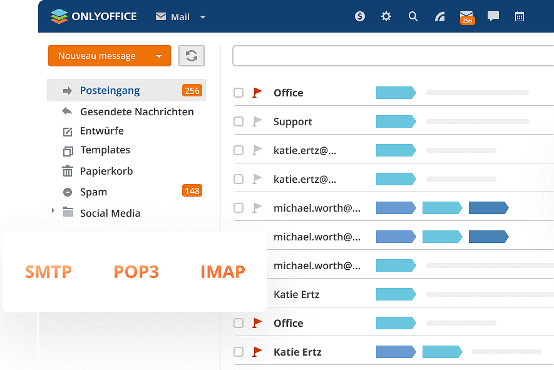Click the ONLYOFFICE logo link

coord(93,16)
